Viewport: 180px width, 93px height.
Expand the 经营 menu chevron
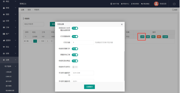pyautogui.click(x=16, y=21)
